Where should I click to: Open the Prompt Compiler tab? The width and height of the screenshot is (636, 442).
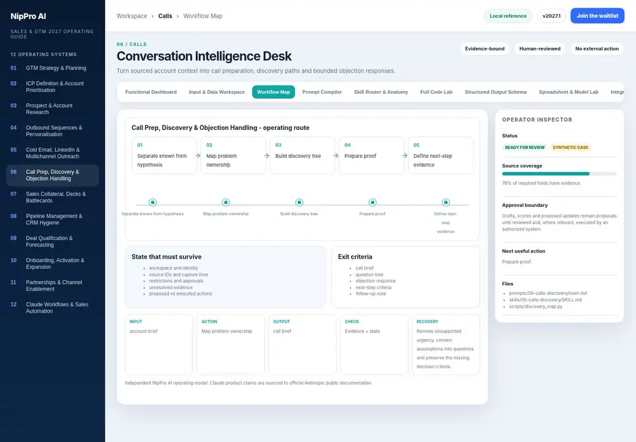pos(322,92)
